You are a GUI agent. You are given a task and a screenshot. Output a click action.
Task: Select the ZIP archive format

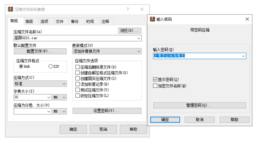pos(51,66)
